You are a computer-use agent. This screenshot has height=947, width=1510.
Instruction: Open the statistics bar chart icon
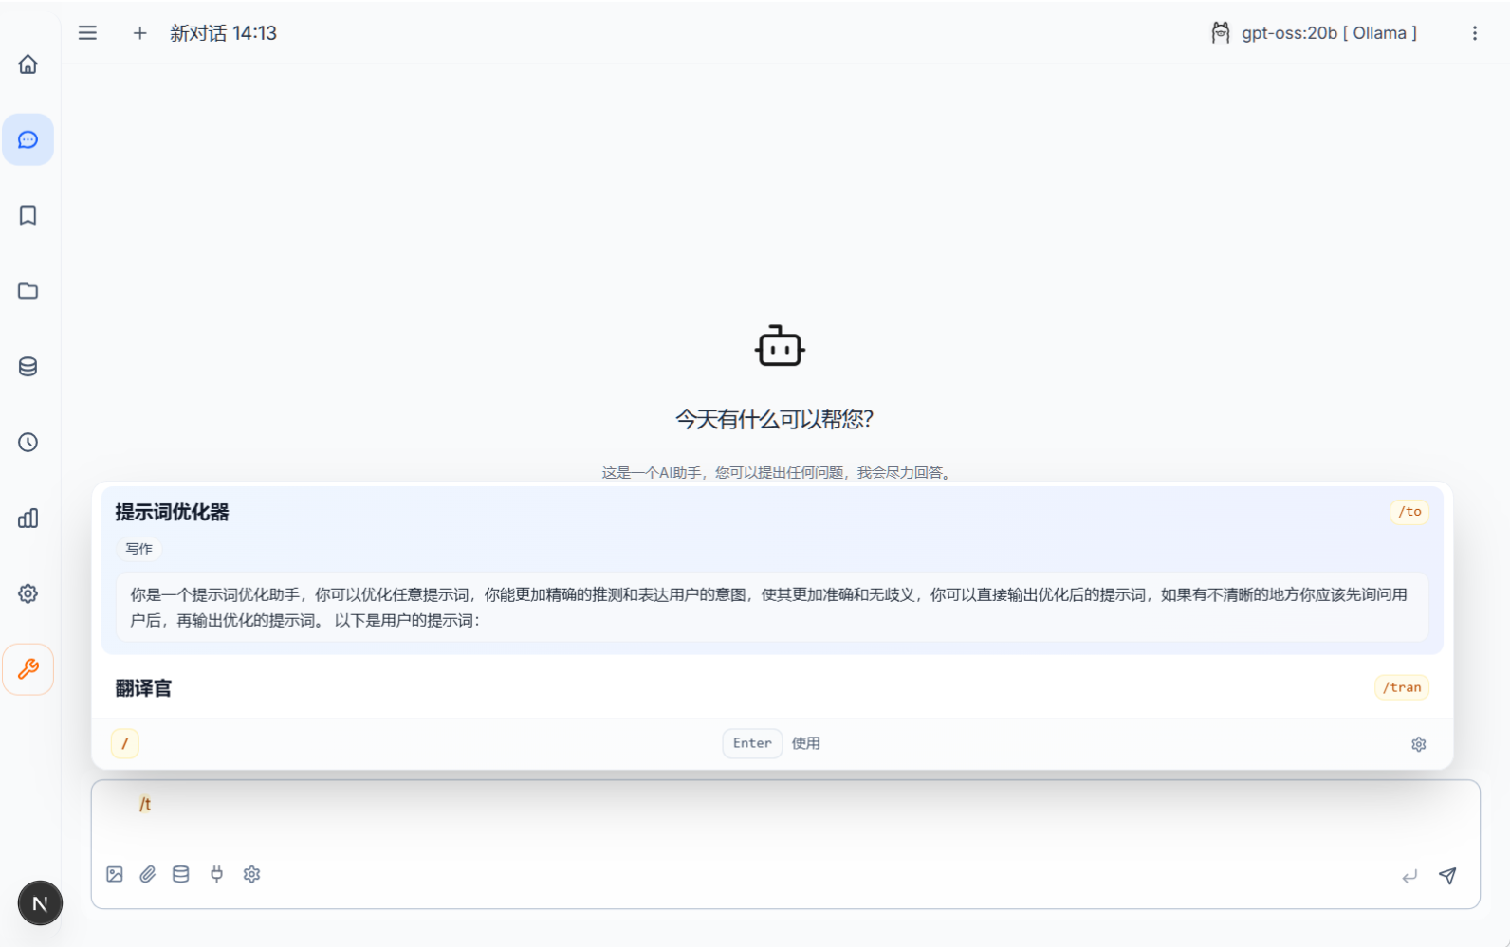(28, 519)
